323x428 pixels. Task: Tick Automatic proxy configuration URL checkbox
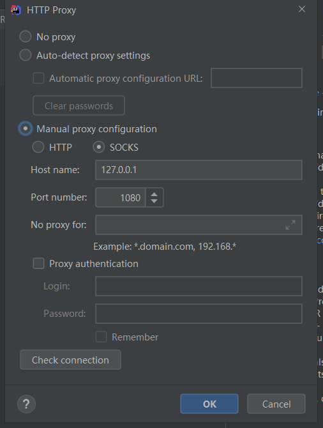38,79
